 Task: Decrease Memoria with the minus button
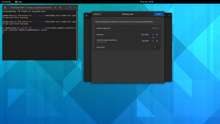[153, 34]
